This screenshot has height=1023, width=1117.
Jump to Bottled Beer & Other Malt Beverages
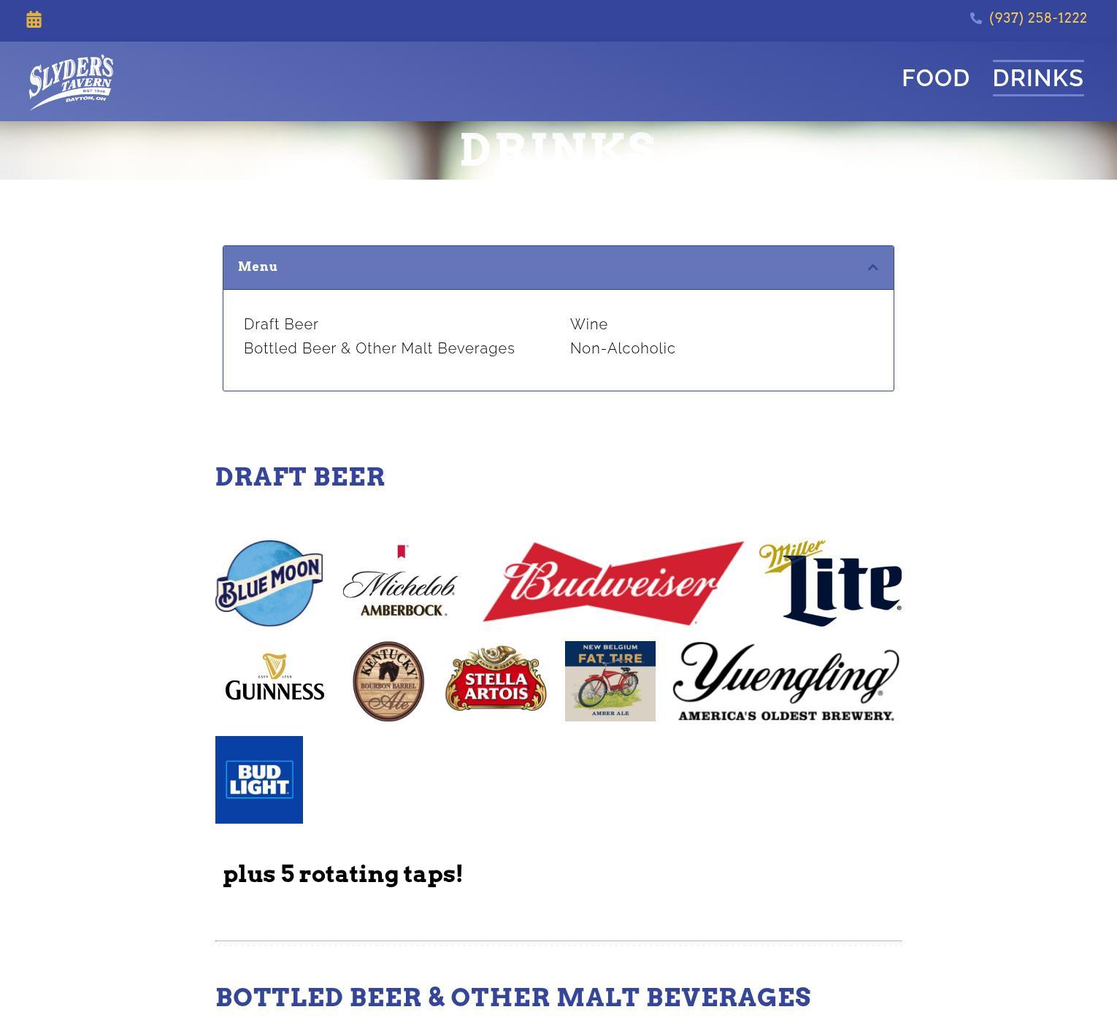[379, 348]
